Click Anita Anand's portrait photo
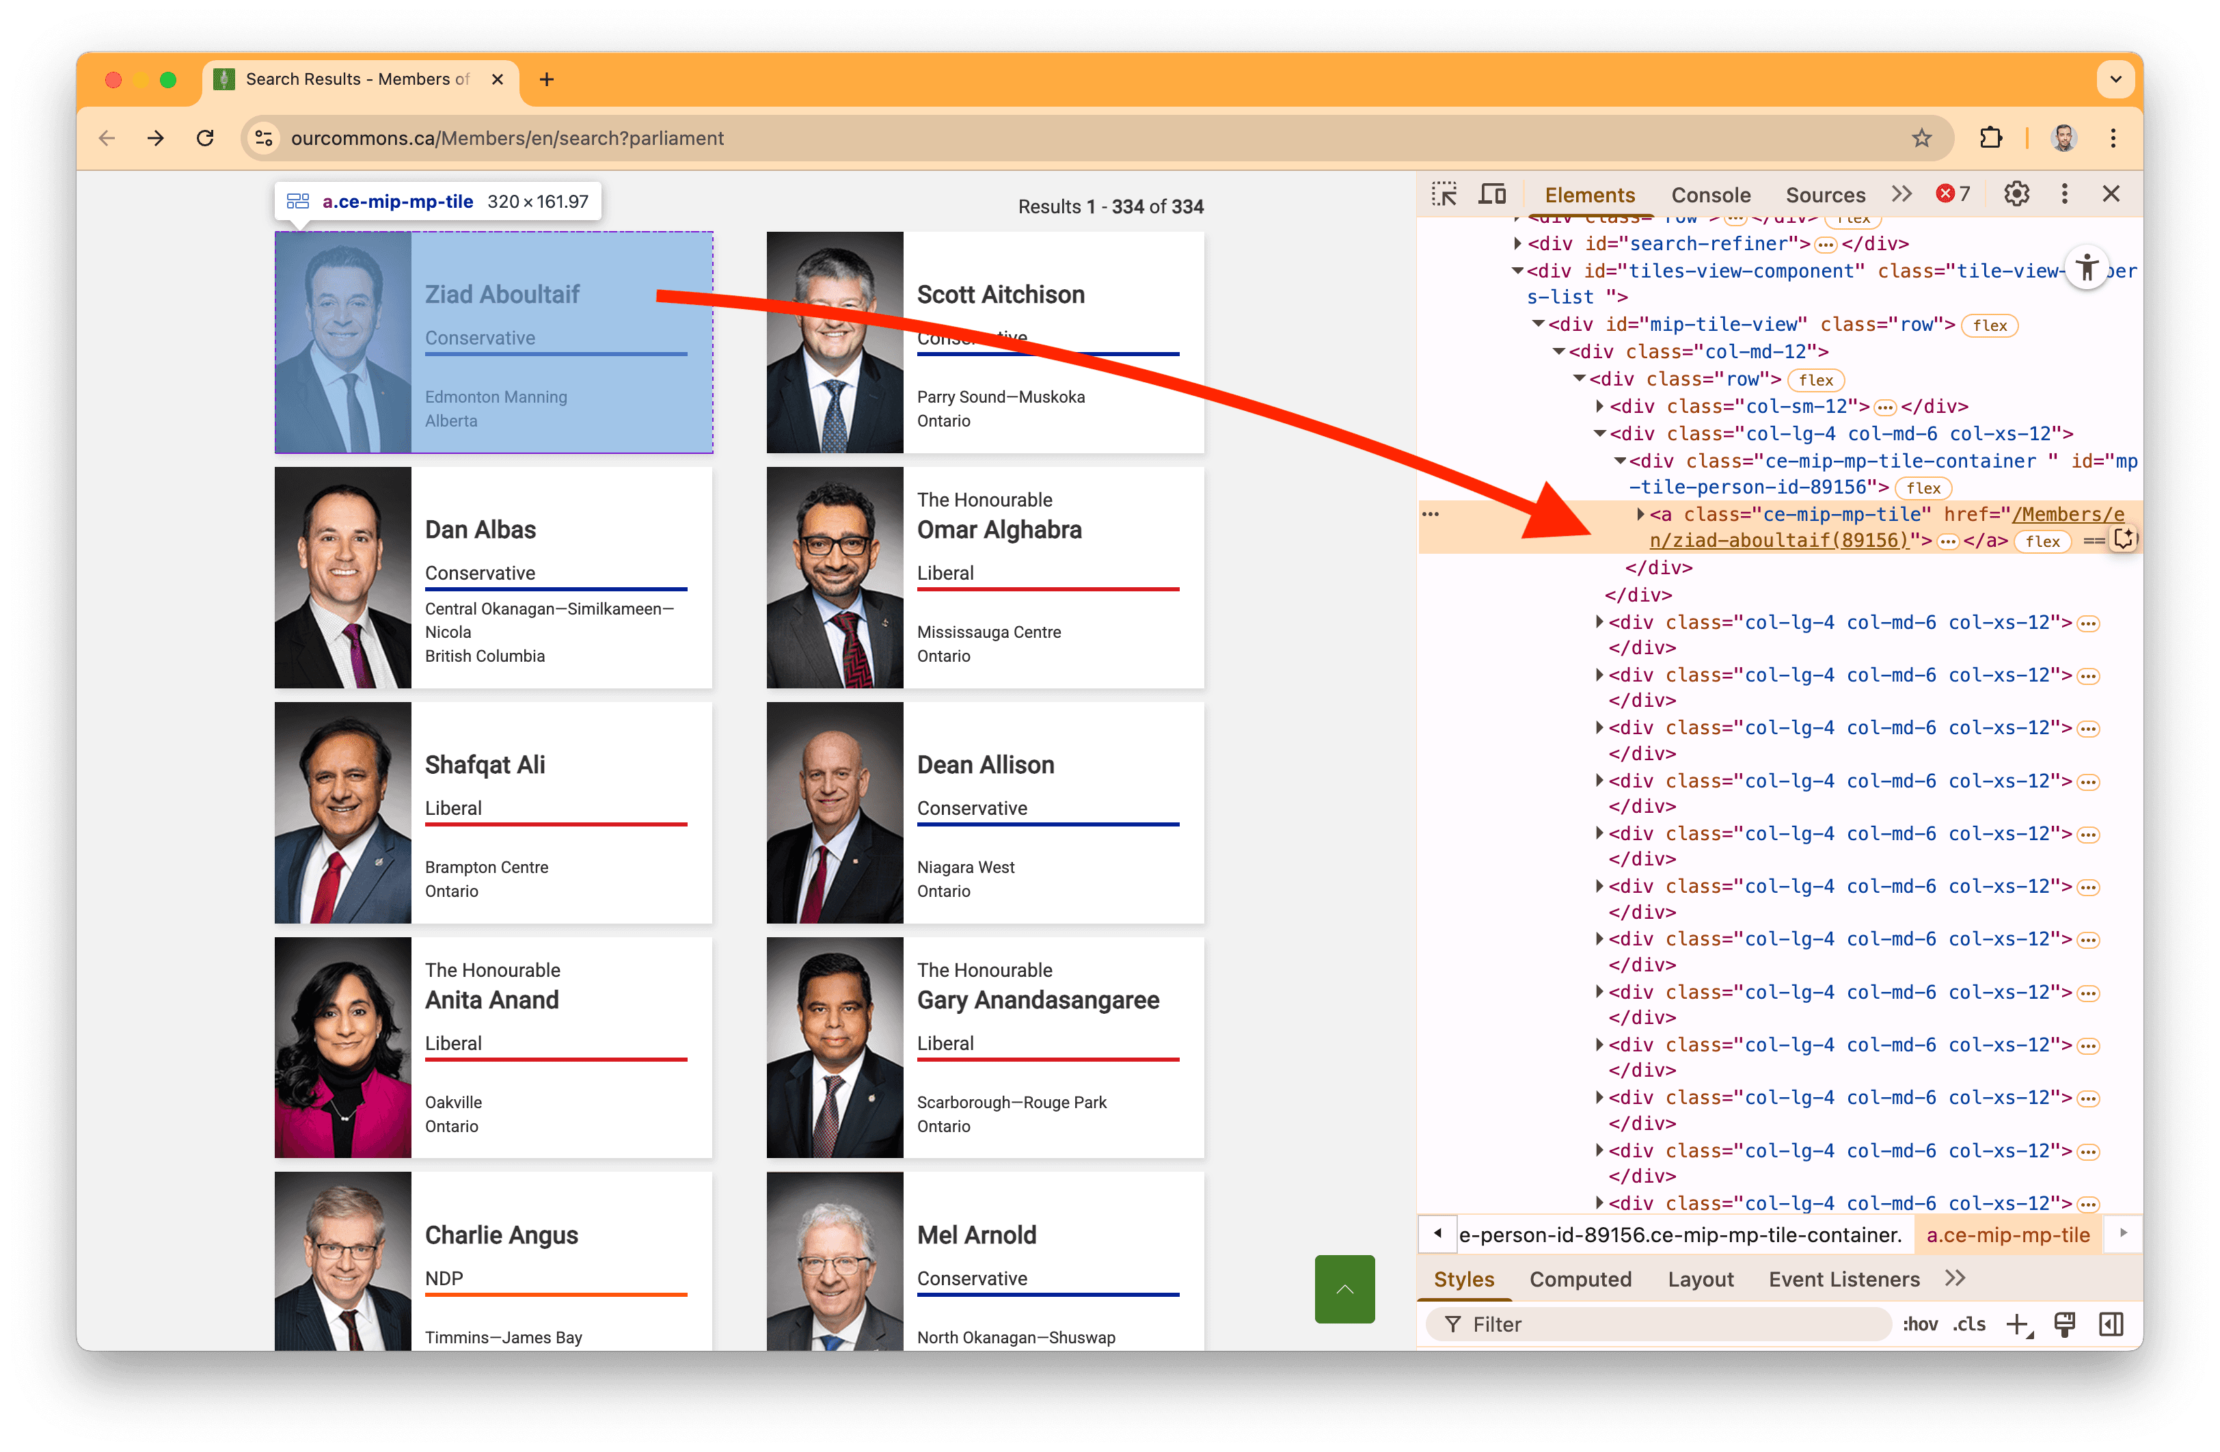 coord(343,1047)
